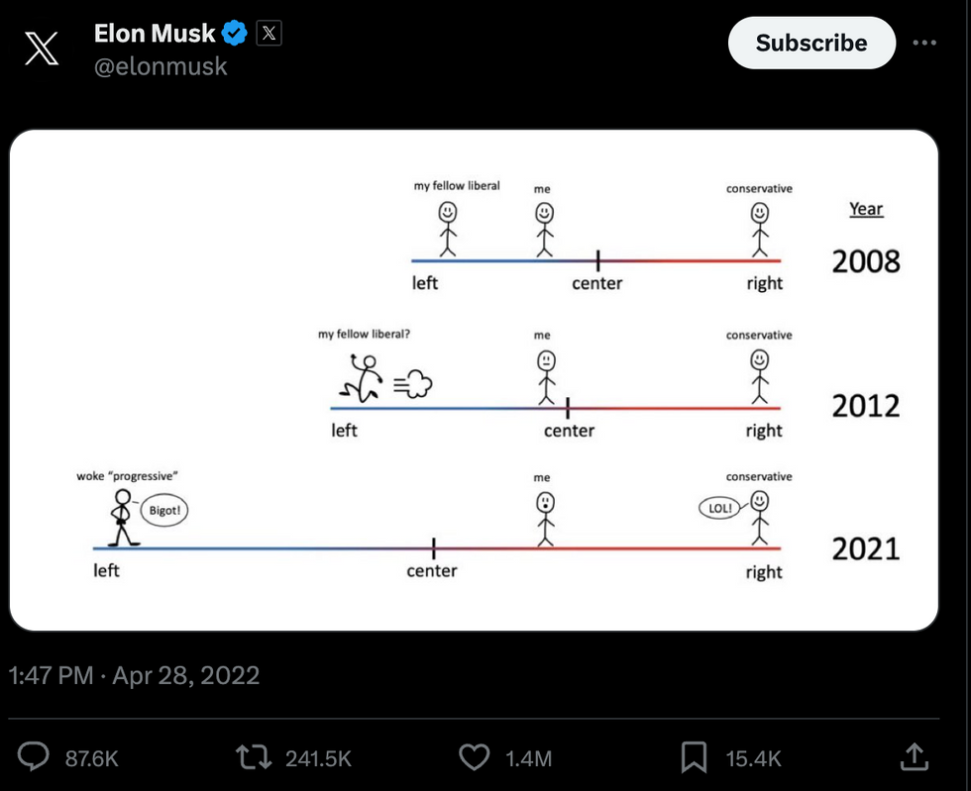Click the blue verified checkmark badge
The width and height of the screenshot is (971, 791).
tap(235, 33)
